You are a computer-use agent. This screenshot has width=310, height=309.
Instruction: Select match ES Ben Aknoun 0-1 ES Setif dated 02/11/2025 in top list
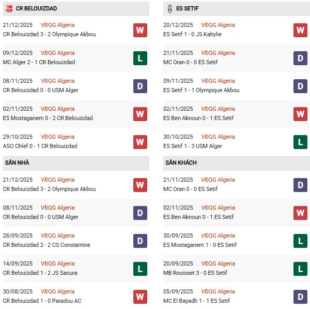click(x=199, y=118)
